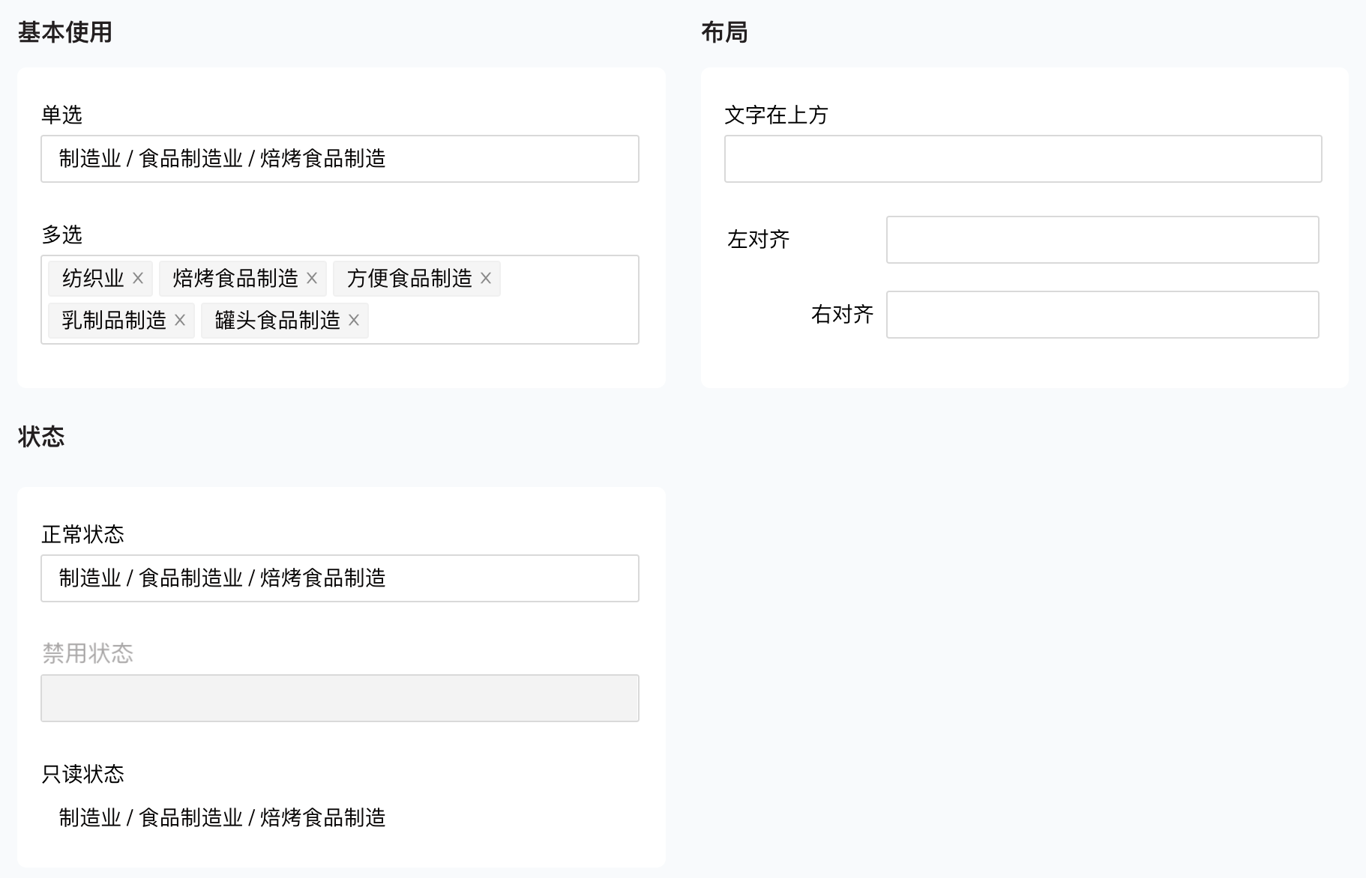
Task: Open the 单选 cascader selector
Action: (x=340, y=159)
